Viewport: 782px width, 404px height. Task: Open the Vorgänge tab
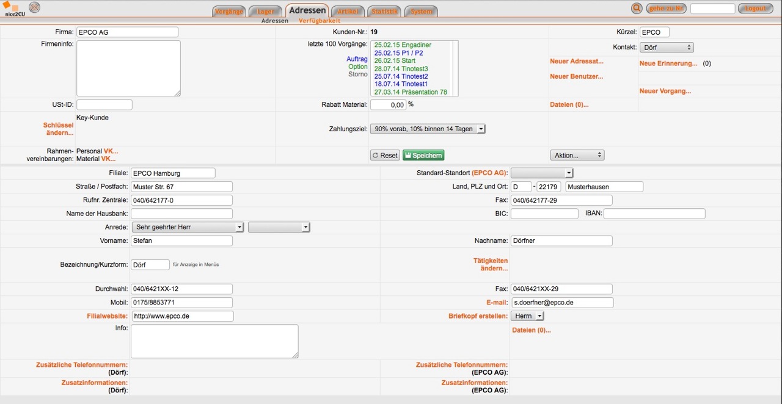[x=229, y=12]
